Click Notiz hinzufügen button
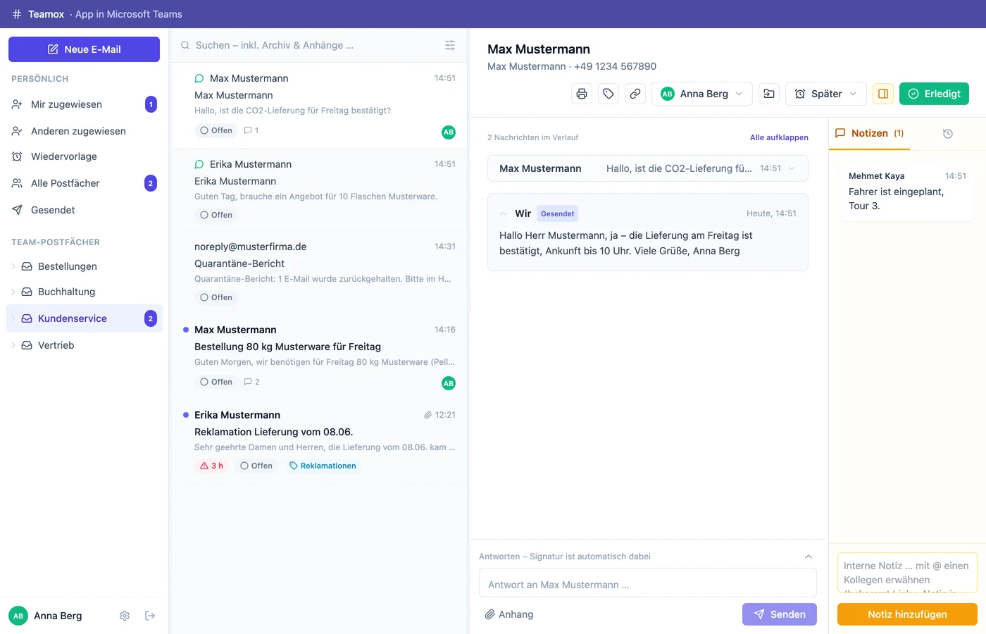Image resolution: width=986 pixels, height=634 pixels. 907,614
